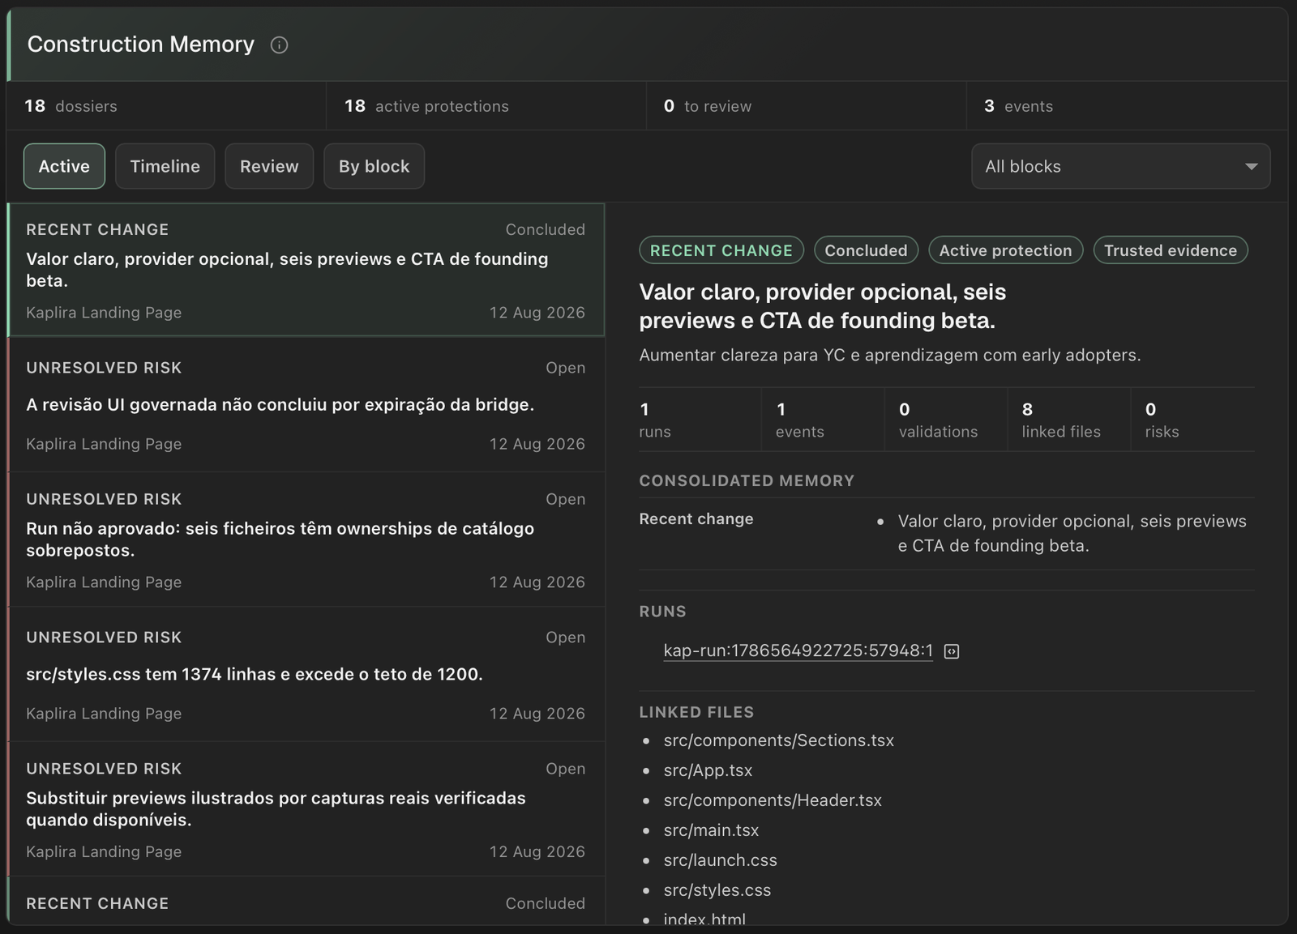
Task: Click linked file src/components/Header.tsx
Action: (x=773, y=800)
